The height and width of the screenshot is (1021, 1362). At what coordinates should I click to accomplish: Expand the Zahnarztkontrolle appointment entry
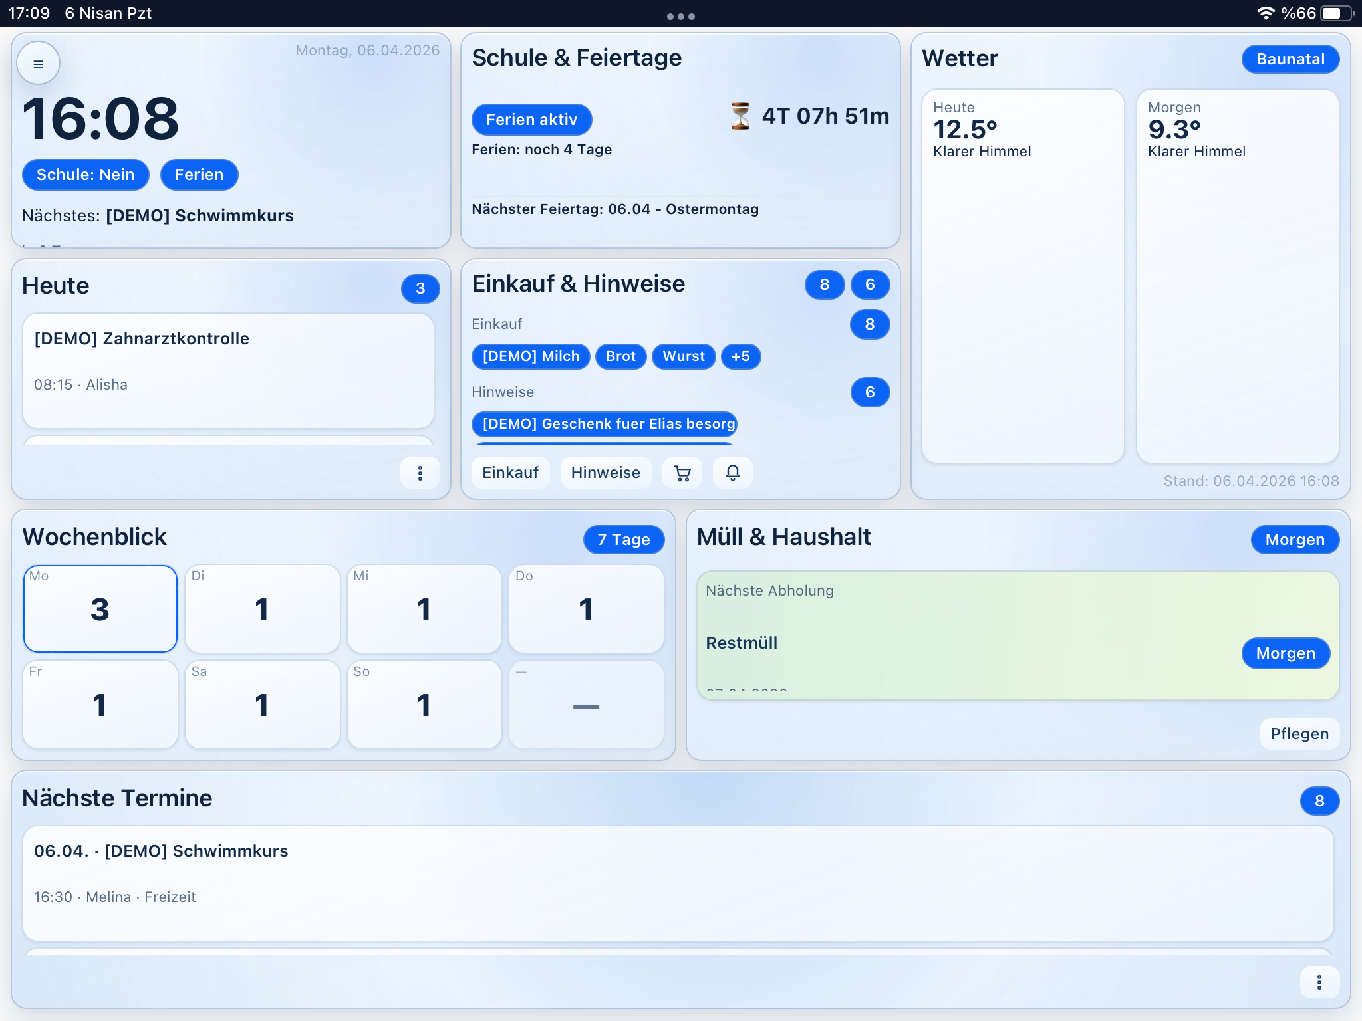pos(228,370)
